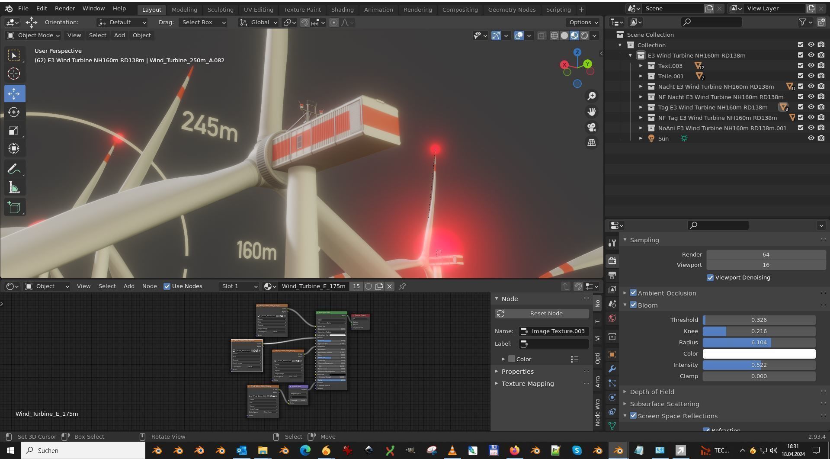
Task: Open Active Tool and Workspace settings tab
Action: point(612,243)
